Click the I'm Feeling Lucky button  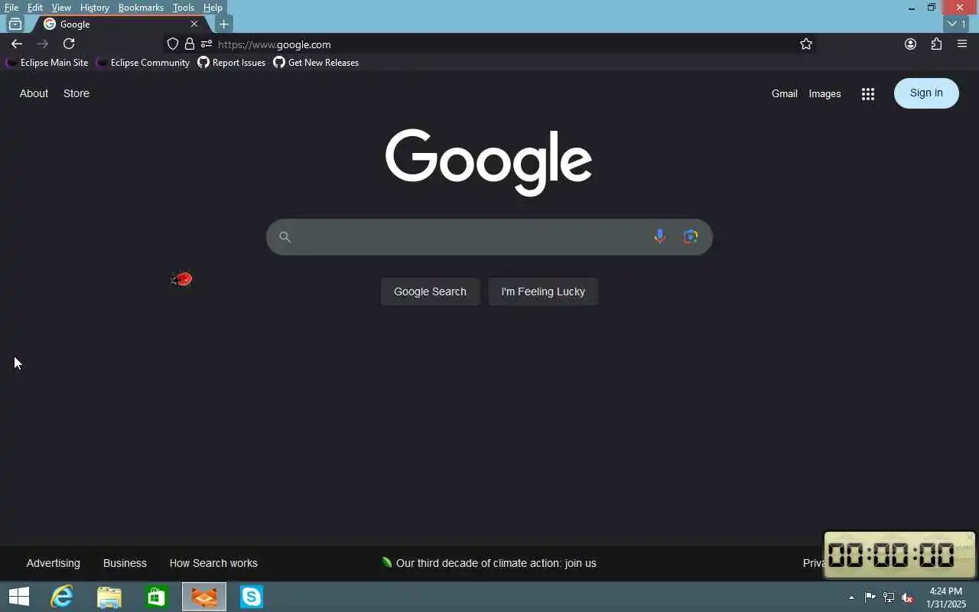[x=543, y=291]
